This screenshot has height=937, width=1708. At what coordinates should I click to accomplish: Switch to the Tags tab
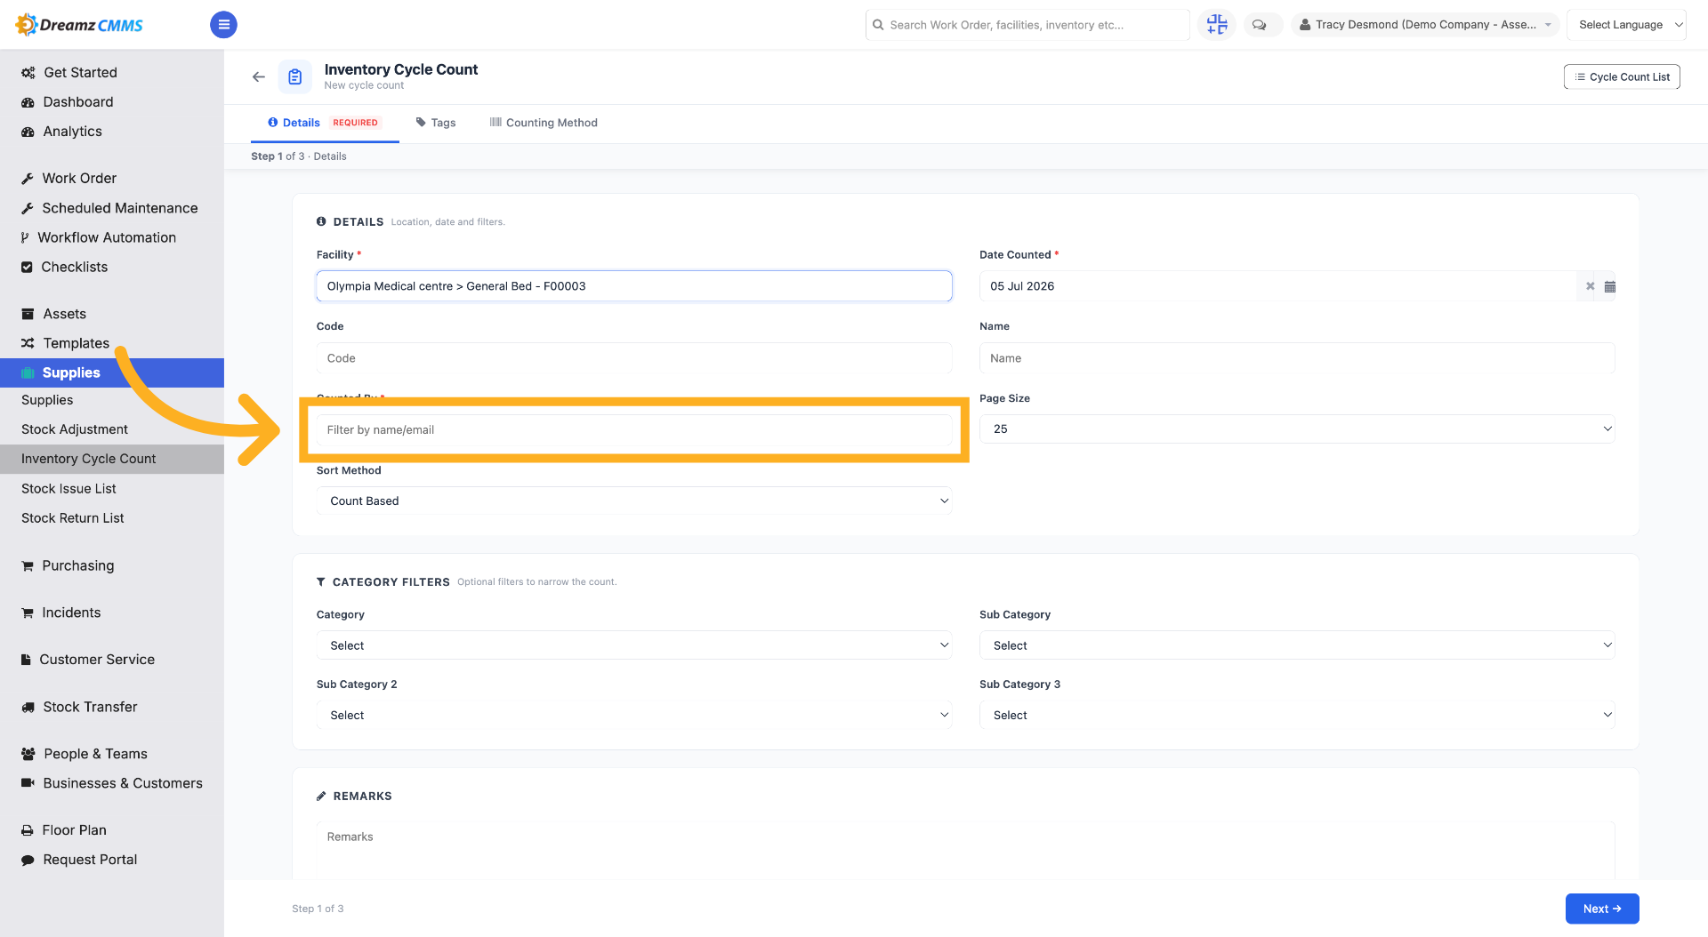436,123
